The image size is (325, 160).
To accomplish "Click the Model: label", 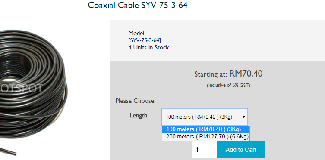I will point(137,33).
